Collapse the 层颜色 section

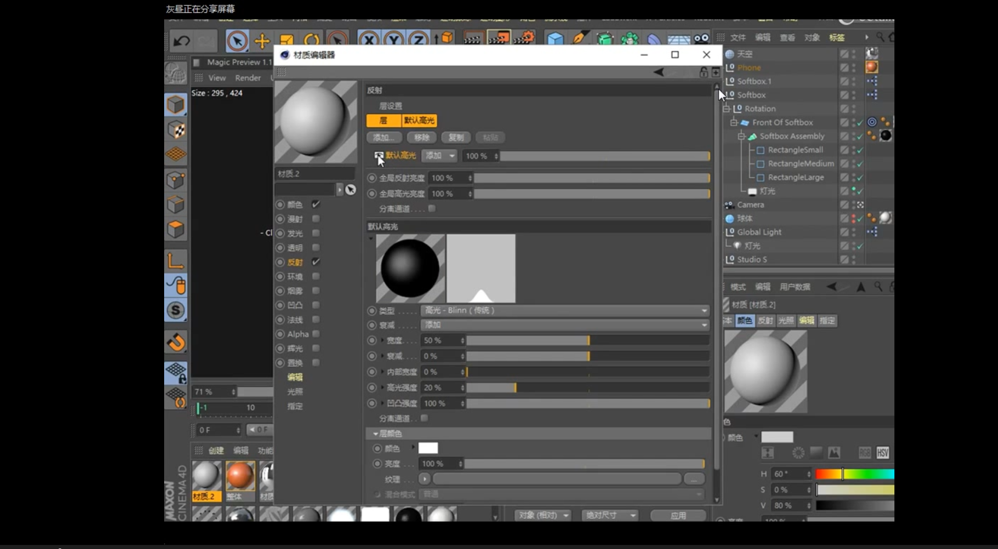(x=375, y=434)
